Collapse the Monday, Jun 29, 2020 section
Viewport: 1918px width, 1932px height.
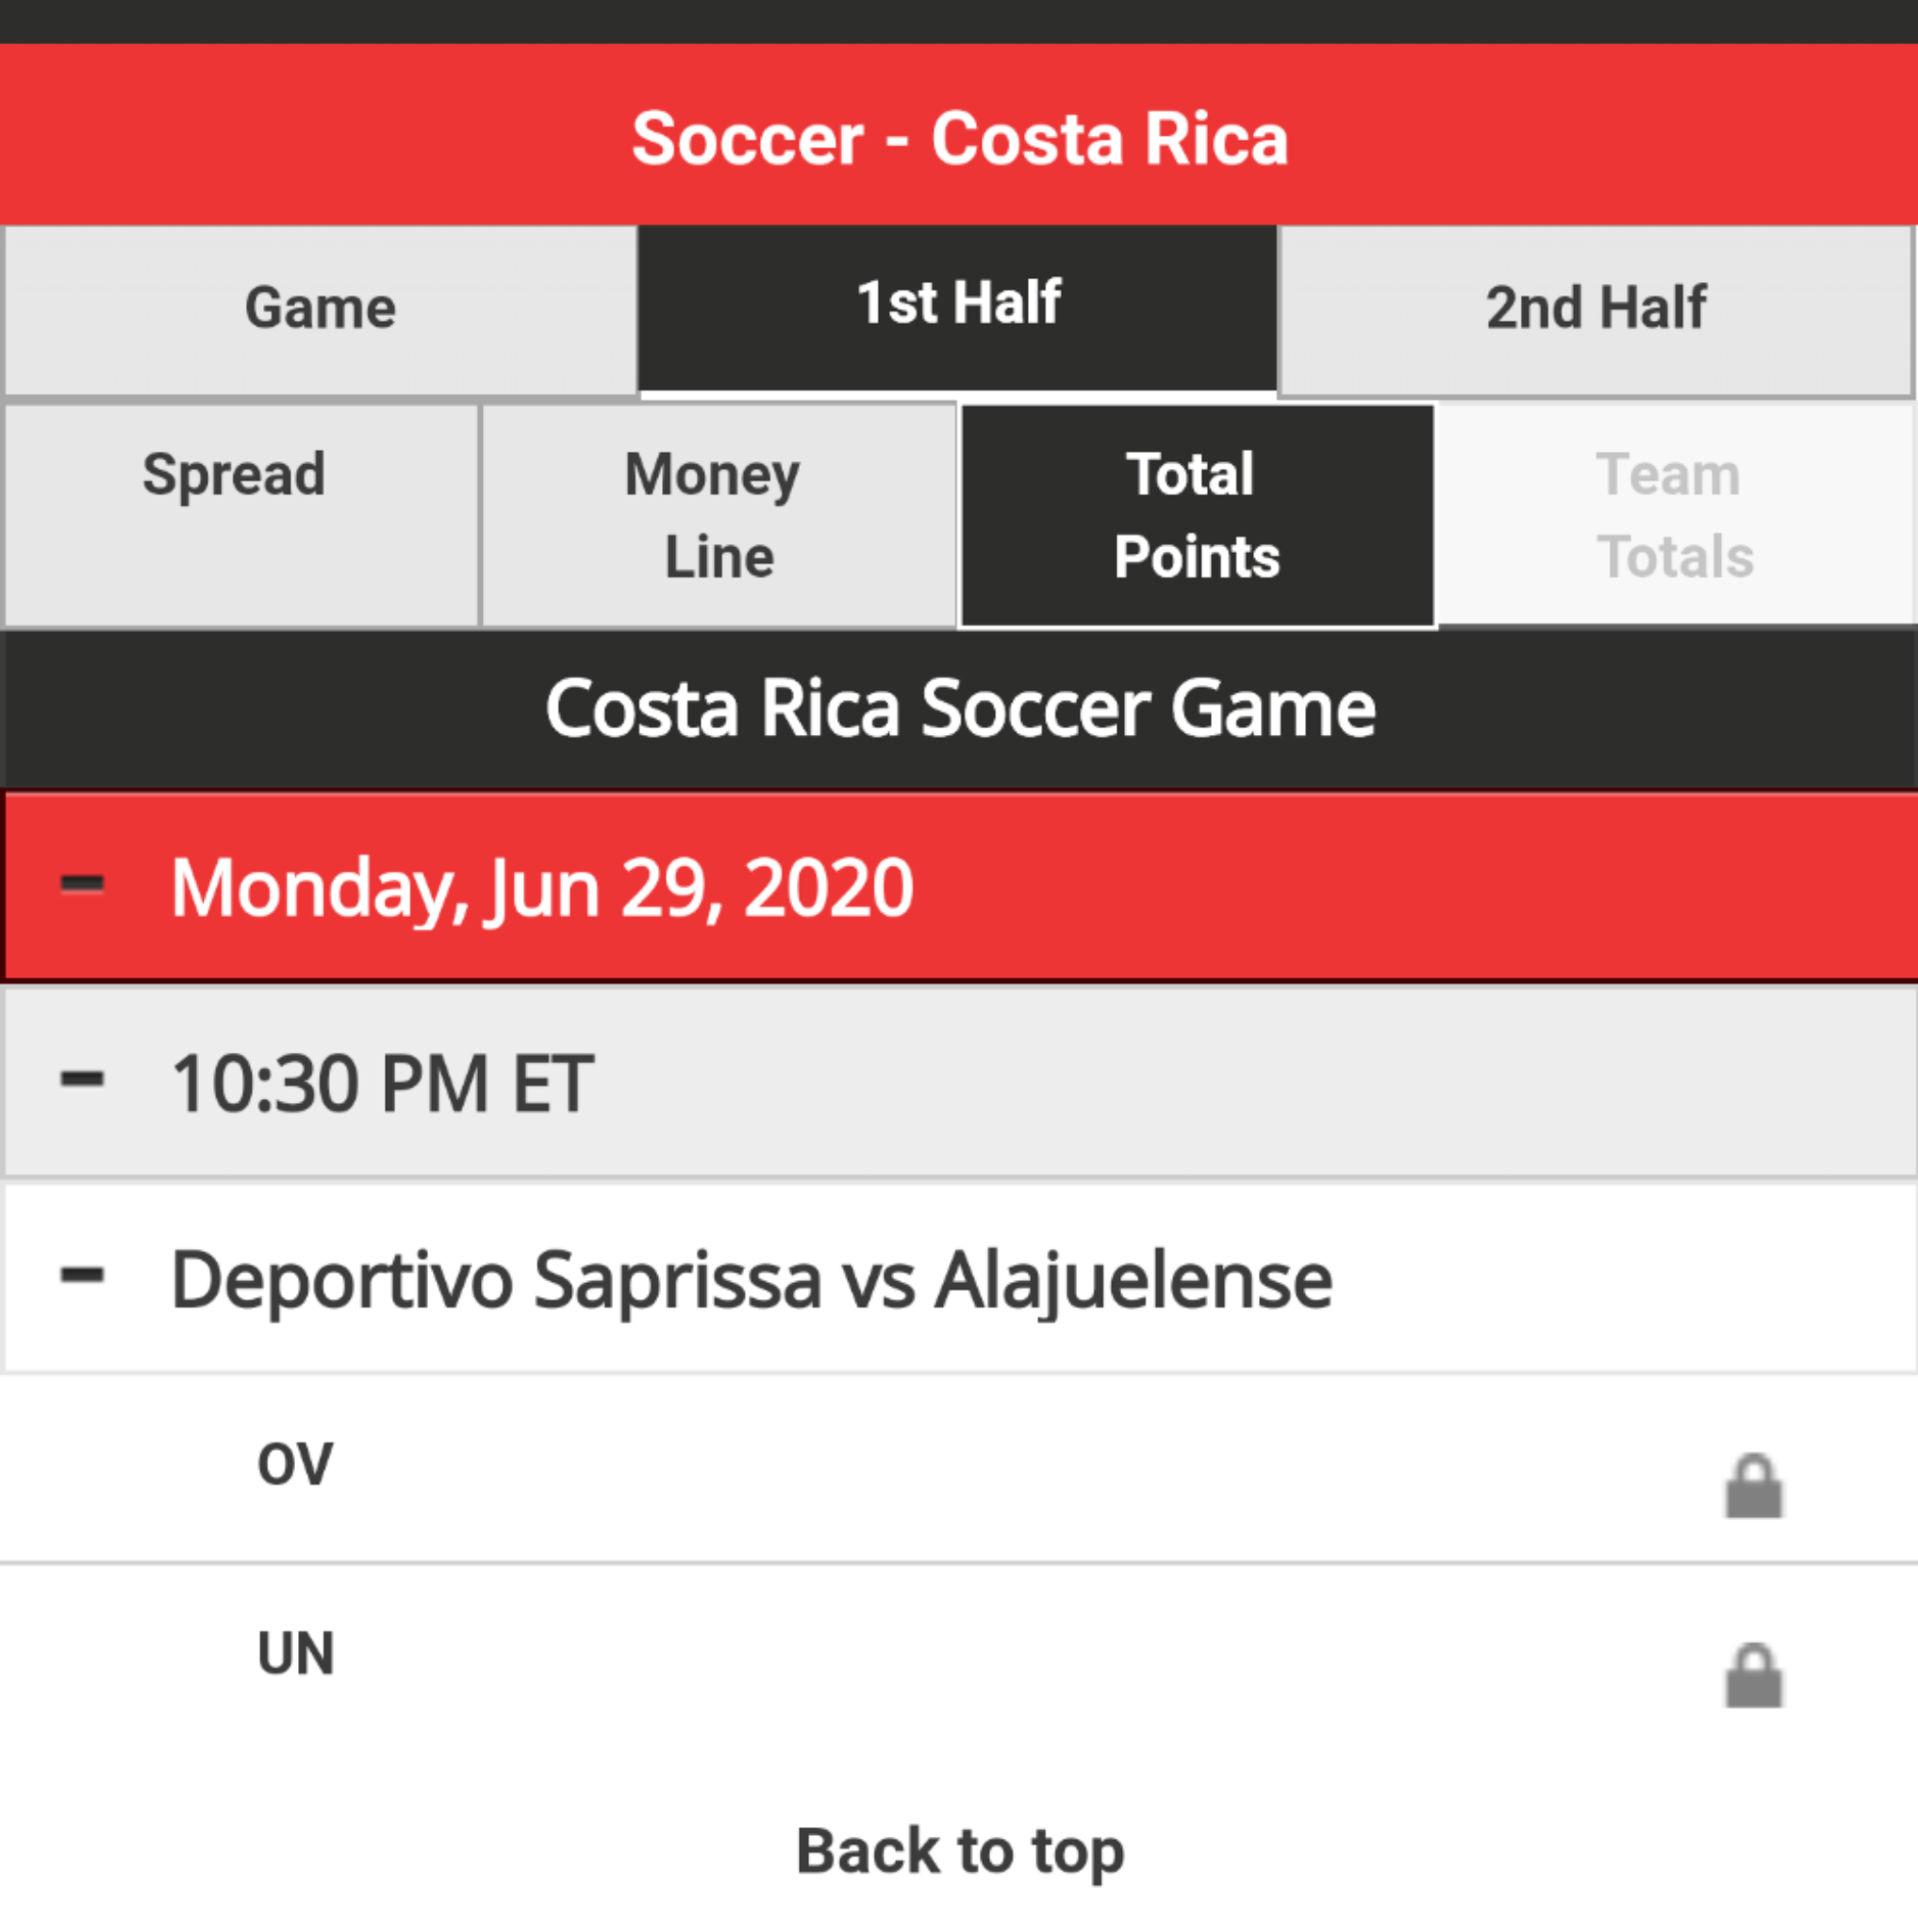pyautogui.click(x=82, y=883)
